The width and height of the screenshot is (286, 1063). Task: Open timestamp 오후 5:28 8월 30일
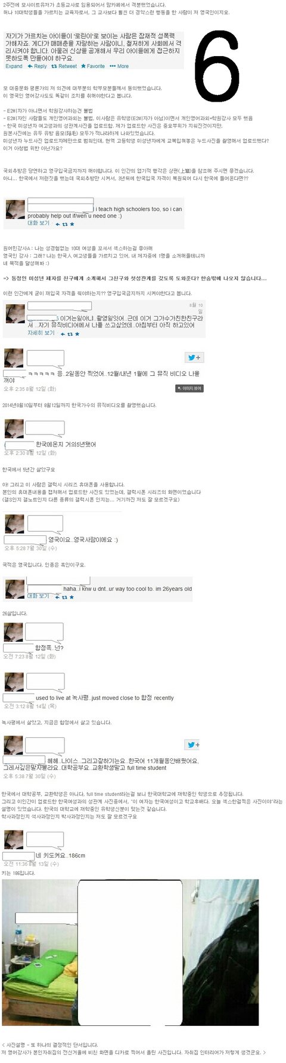click(30, 548)
